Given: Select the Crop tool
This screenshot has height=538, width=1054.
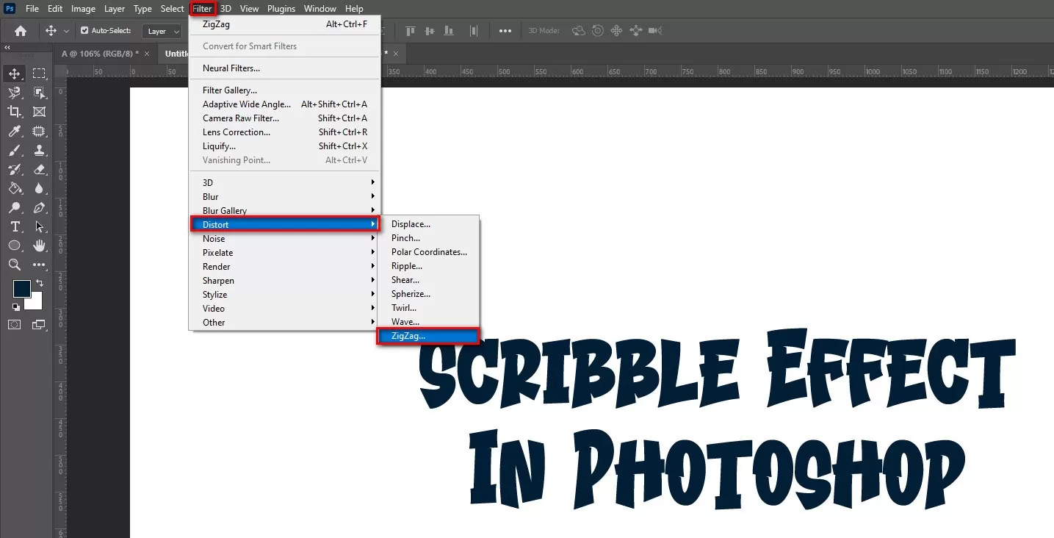Looking at the screenshot, I should click(14, 112).
